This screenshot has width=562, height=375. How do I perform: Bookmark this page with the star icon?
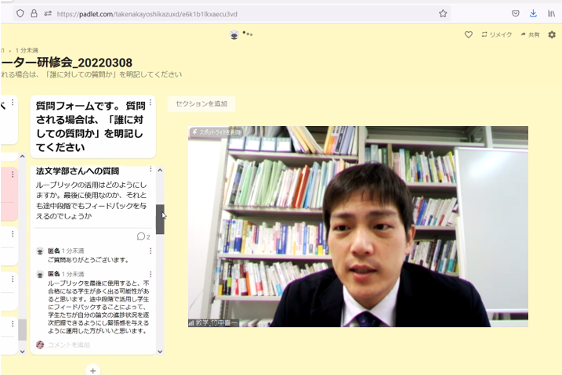[x=443, y=13]
